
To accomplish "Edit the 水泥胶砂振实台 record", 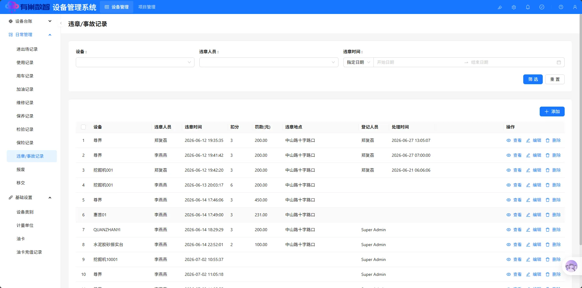I will pos(534,245).
